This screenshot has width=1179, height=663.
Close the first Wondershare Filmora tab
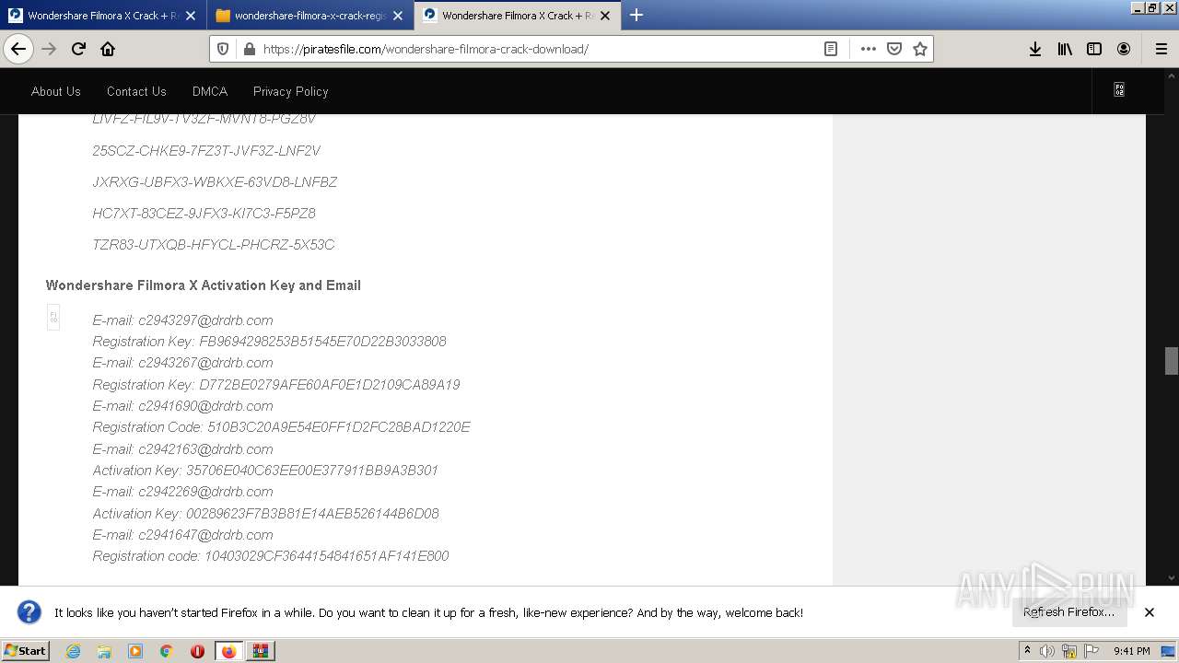click(190, 16)
